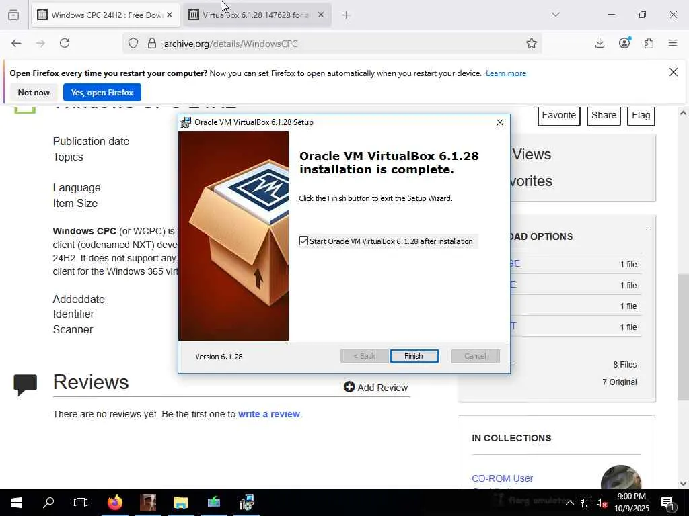Open File Explorer from the taskbar
This screenshot has width=689, height=516.
click(180, 503)
